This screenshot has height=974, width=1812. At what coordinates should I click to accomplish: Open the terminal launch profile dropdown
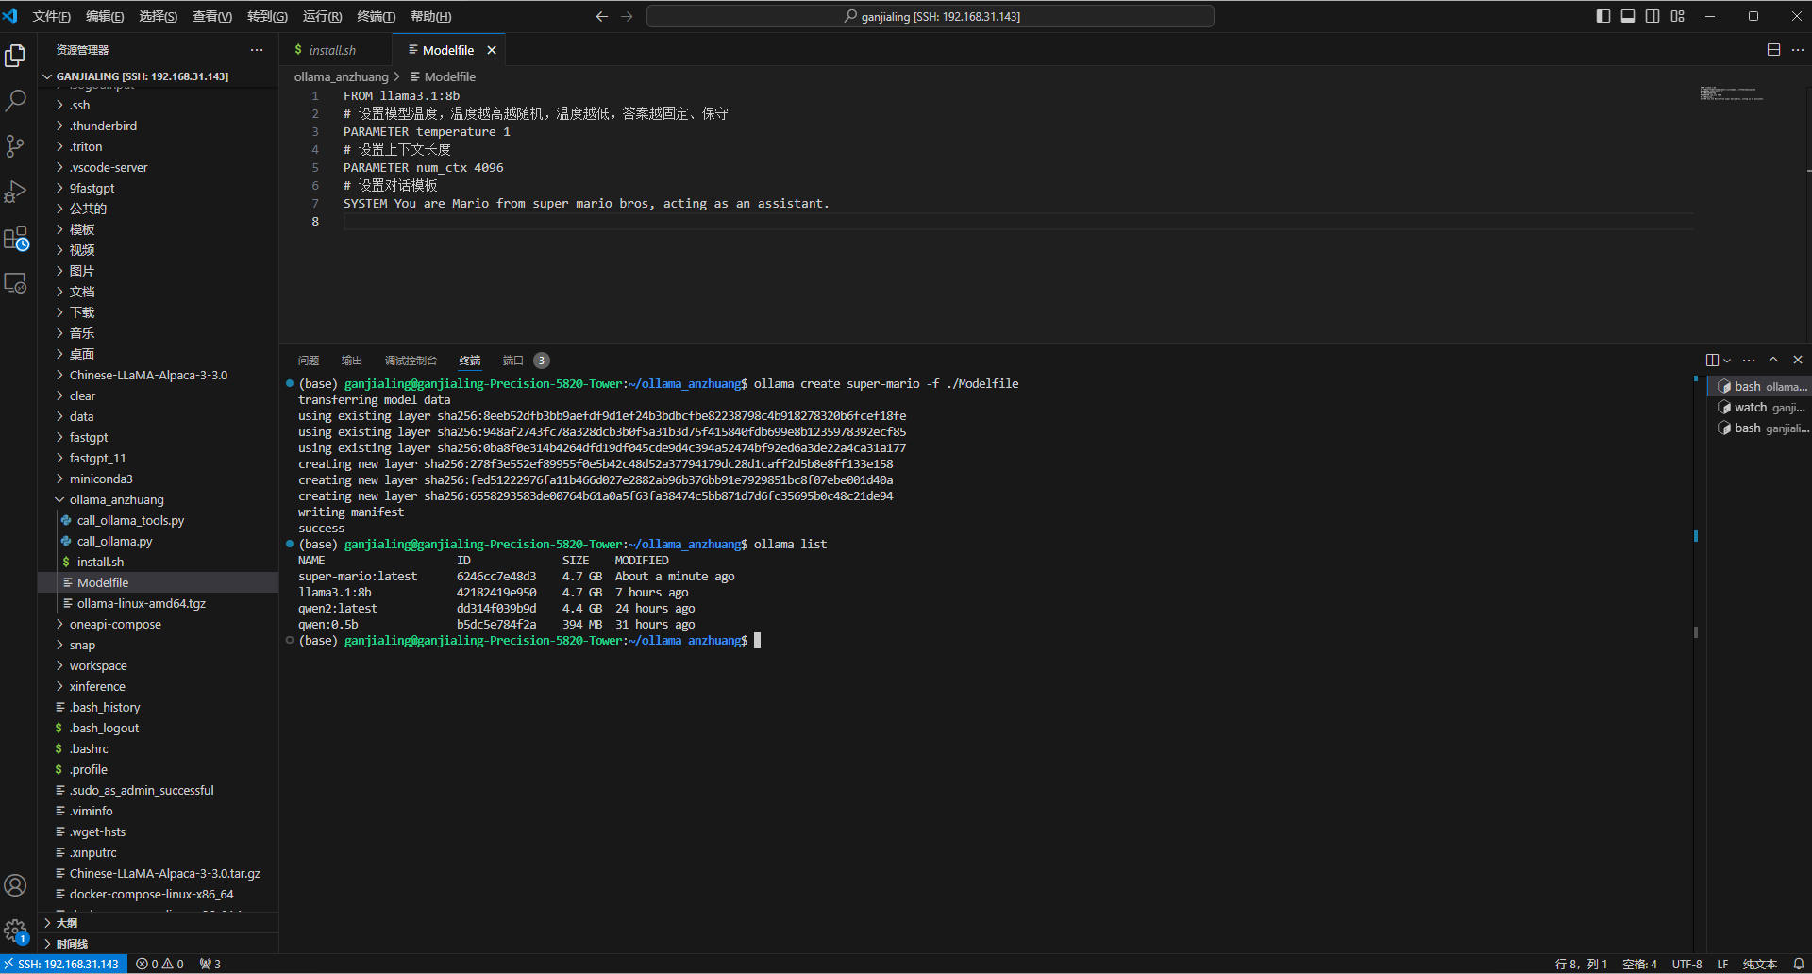[x=1727, y=361]
